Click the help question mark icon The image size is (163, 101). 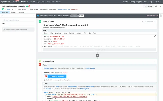161,16
